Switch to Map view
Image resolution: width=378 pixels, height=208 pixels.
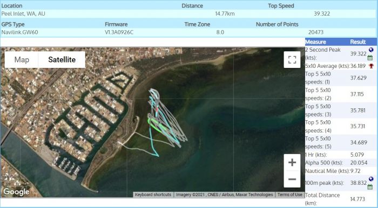[22, 60]
